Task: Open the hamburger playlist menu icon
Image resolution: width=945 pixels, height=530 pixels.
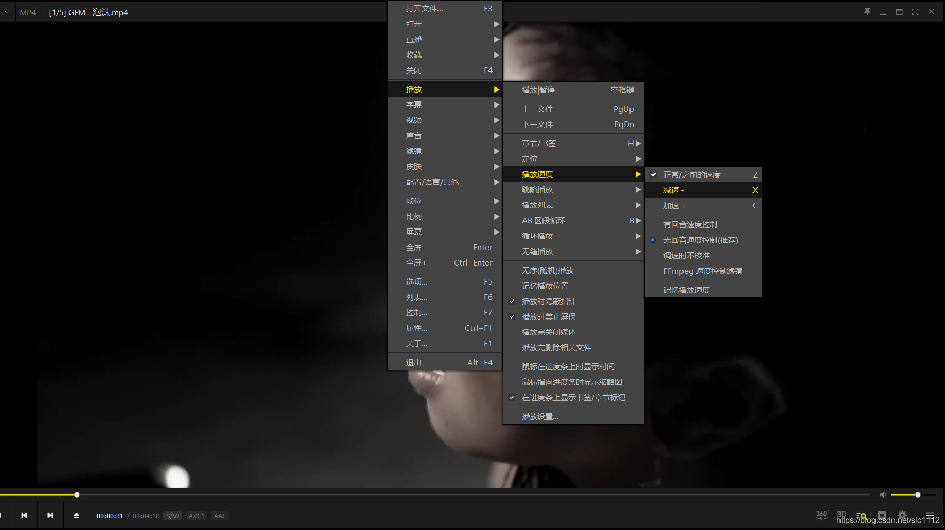Action: (930, 515)
